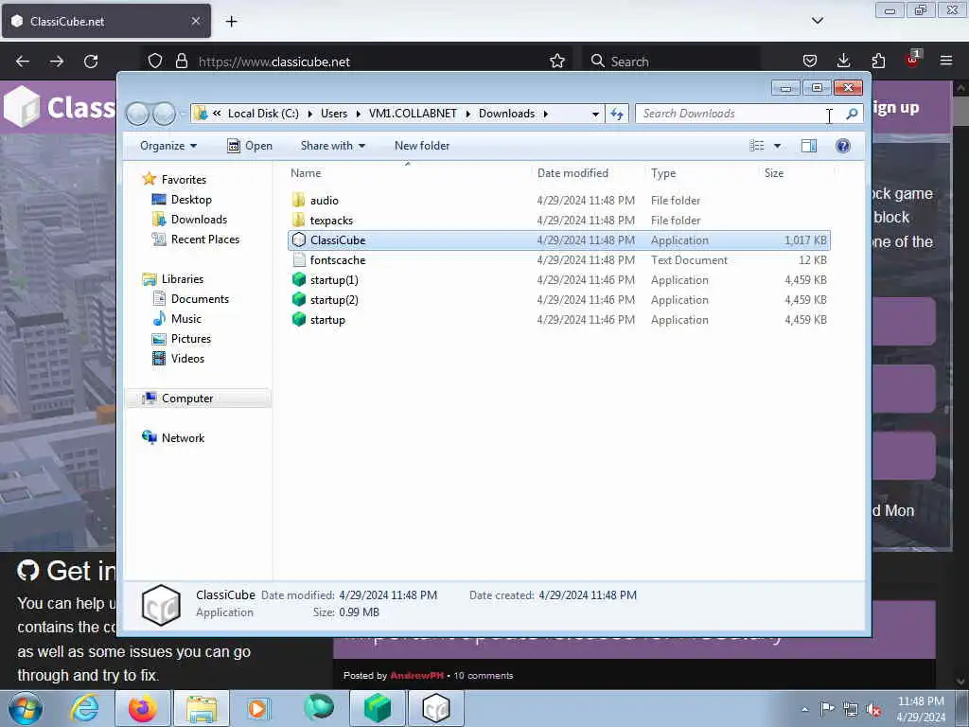Select the startup application file
Image resolution: width=969 pixels, height=727 pixels.
[327, 320]
